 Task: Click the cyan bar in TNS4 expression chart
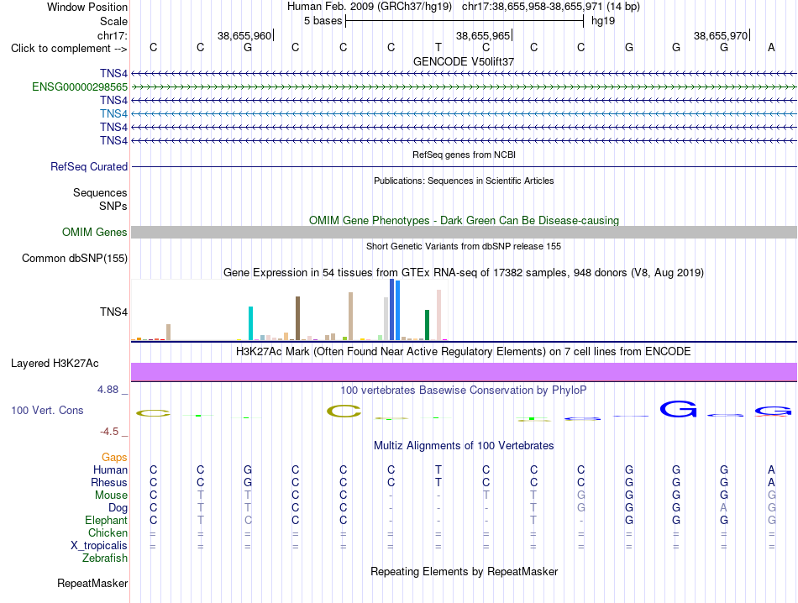pyautogui.click(x=250, y=323)
